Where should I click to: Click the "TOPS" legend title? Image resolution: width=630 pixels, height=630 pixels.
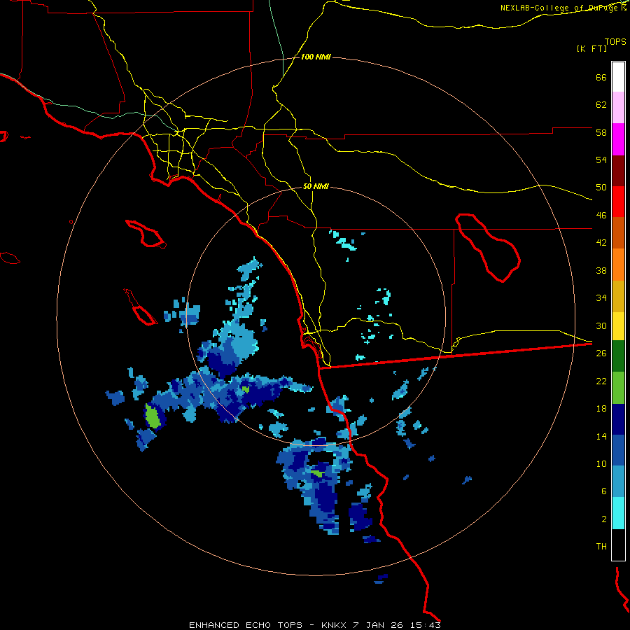click(615, 41)
